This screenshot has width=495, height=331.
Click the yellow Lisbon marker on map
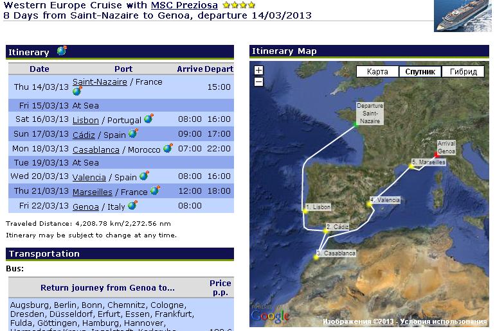305,210
